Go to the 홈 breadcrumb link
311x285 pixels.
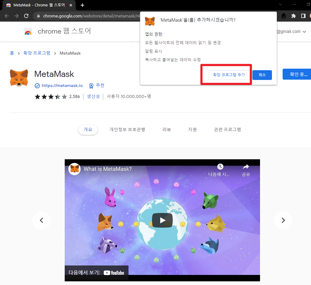12,53
